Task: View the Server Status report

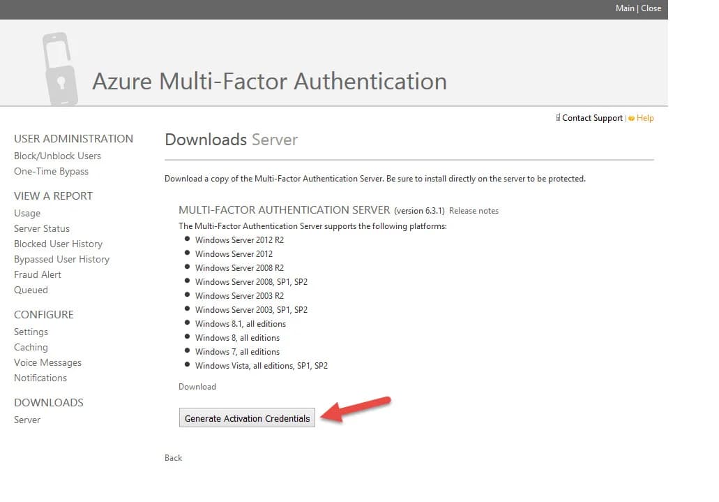Action: coord(42,229)
